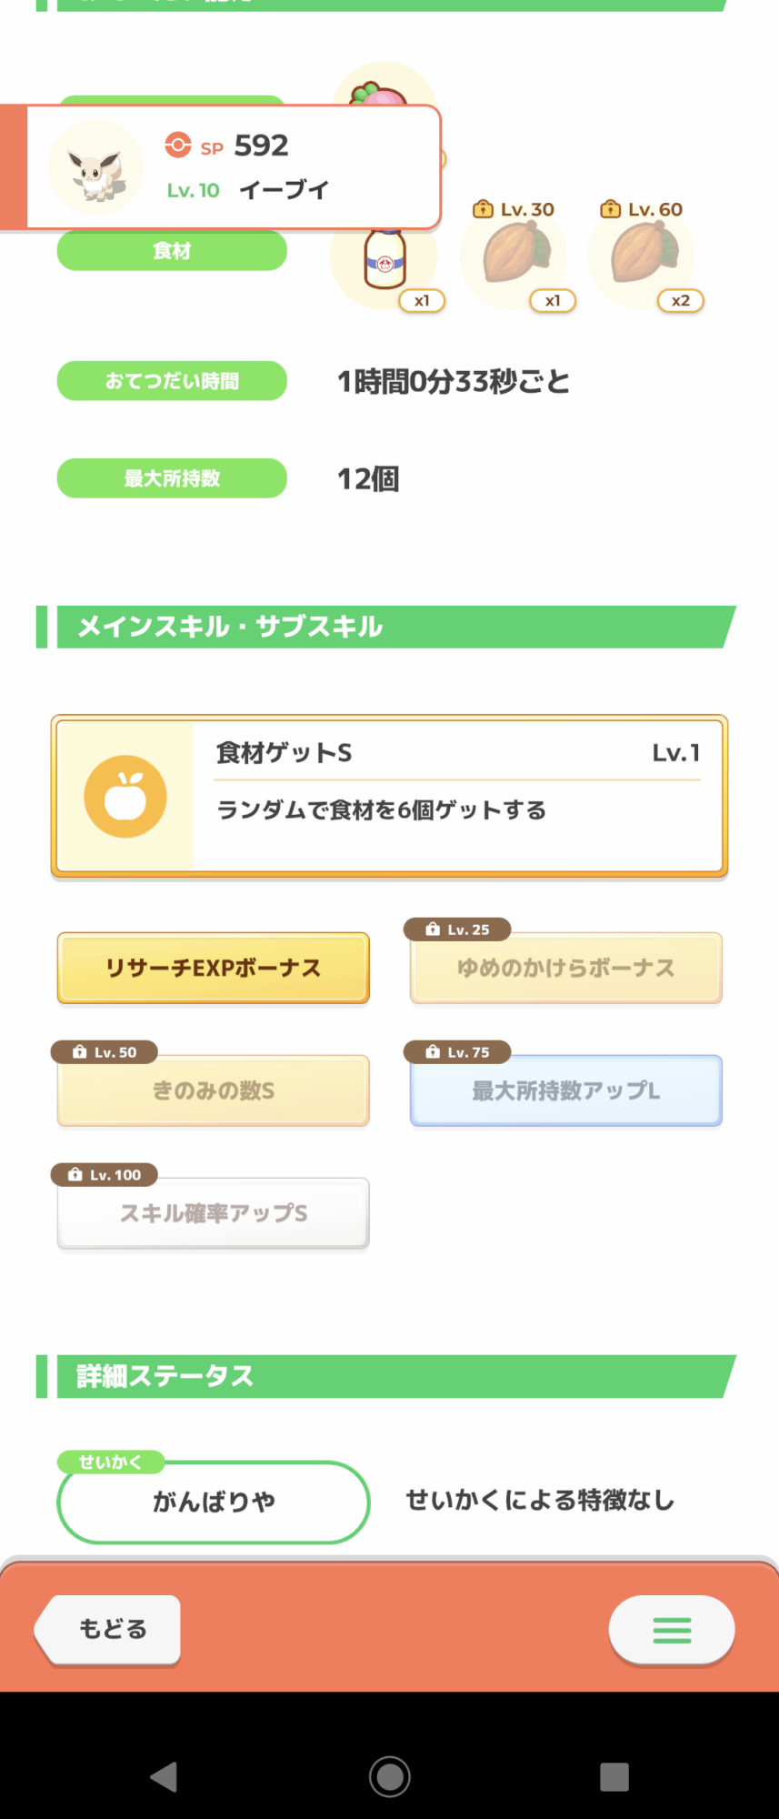
Task: Tap the milk bottle ingredient icon
Action: pyautogui.click(x=385, y=258)
